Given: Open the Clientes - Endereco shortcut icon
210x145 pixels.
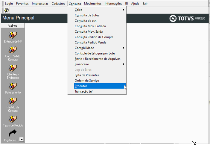Looking at the screenshot, I should [x=13, y=68].
